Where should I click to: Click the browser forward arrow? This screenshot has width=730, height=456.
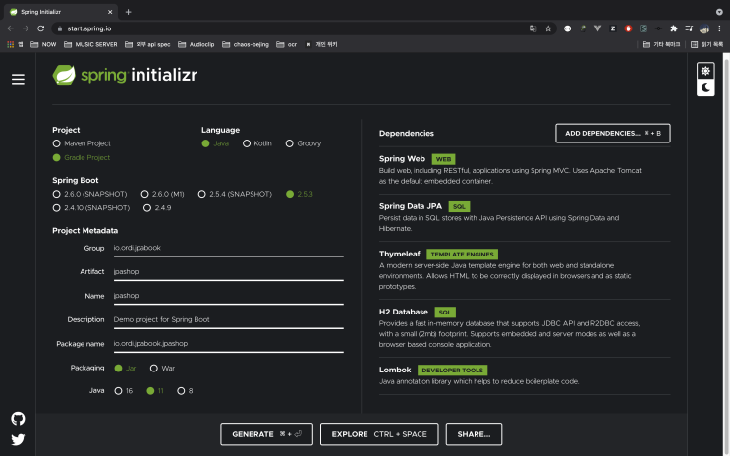click(x=26, y=28)
